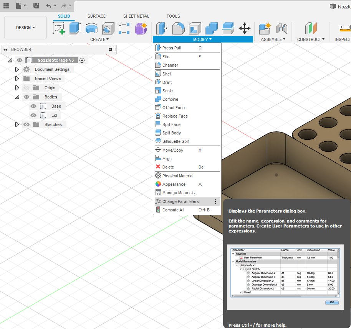Open Physical Material menu entry
This screenshot has width=351, height=329.
187,176
